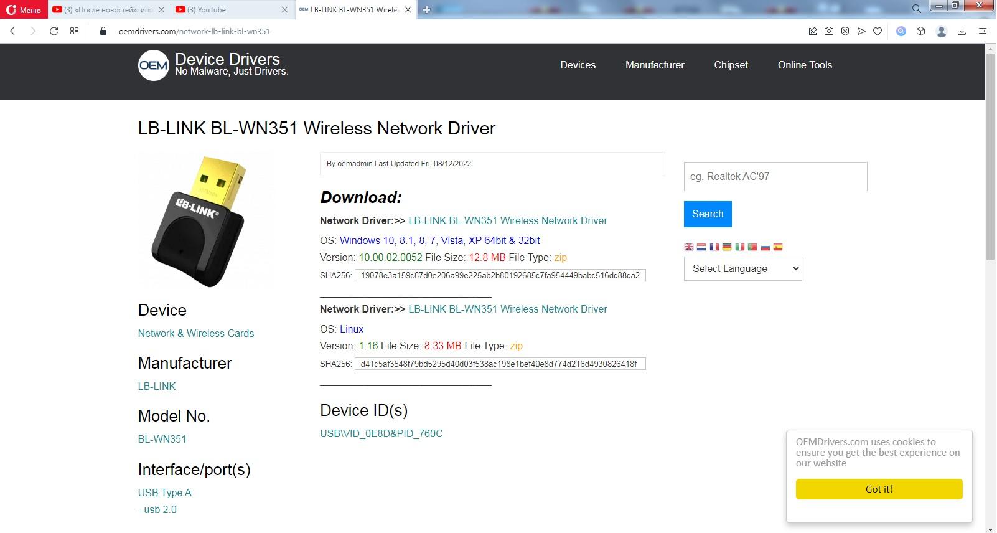
Task: Open the extensions cube icon
Action: click(x=921, y=31)
